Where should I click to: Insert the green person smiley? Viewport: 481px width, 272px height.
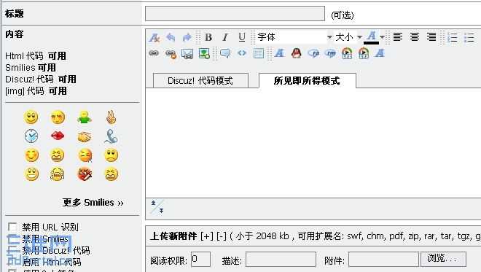click(x=85, y=117)
